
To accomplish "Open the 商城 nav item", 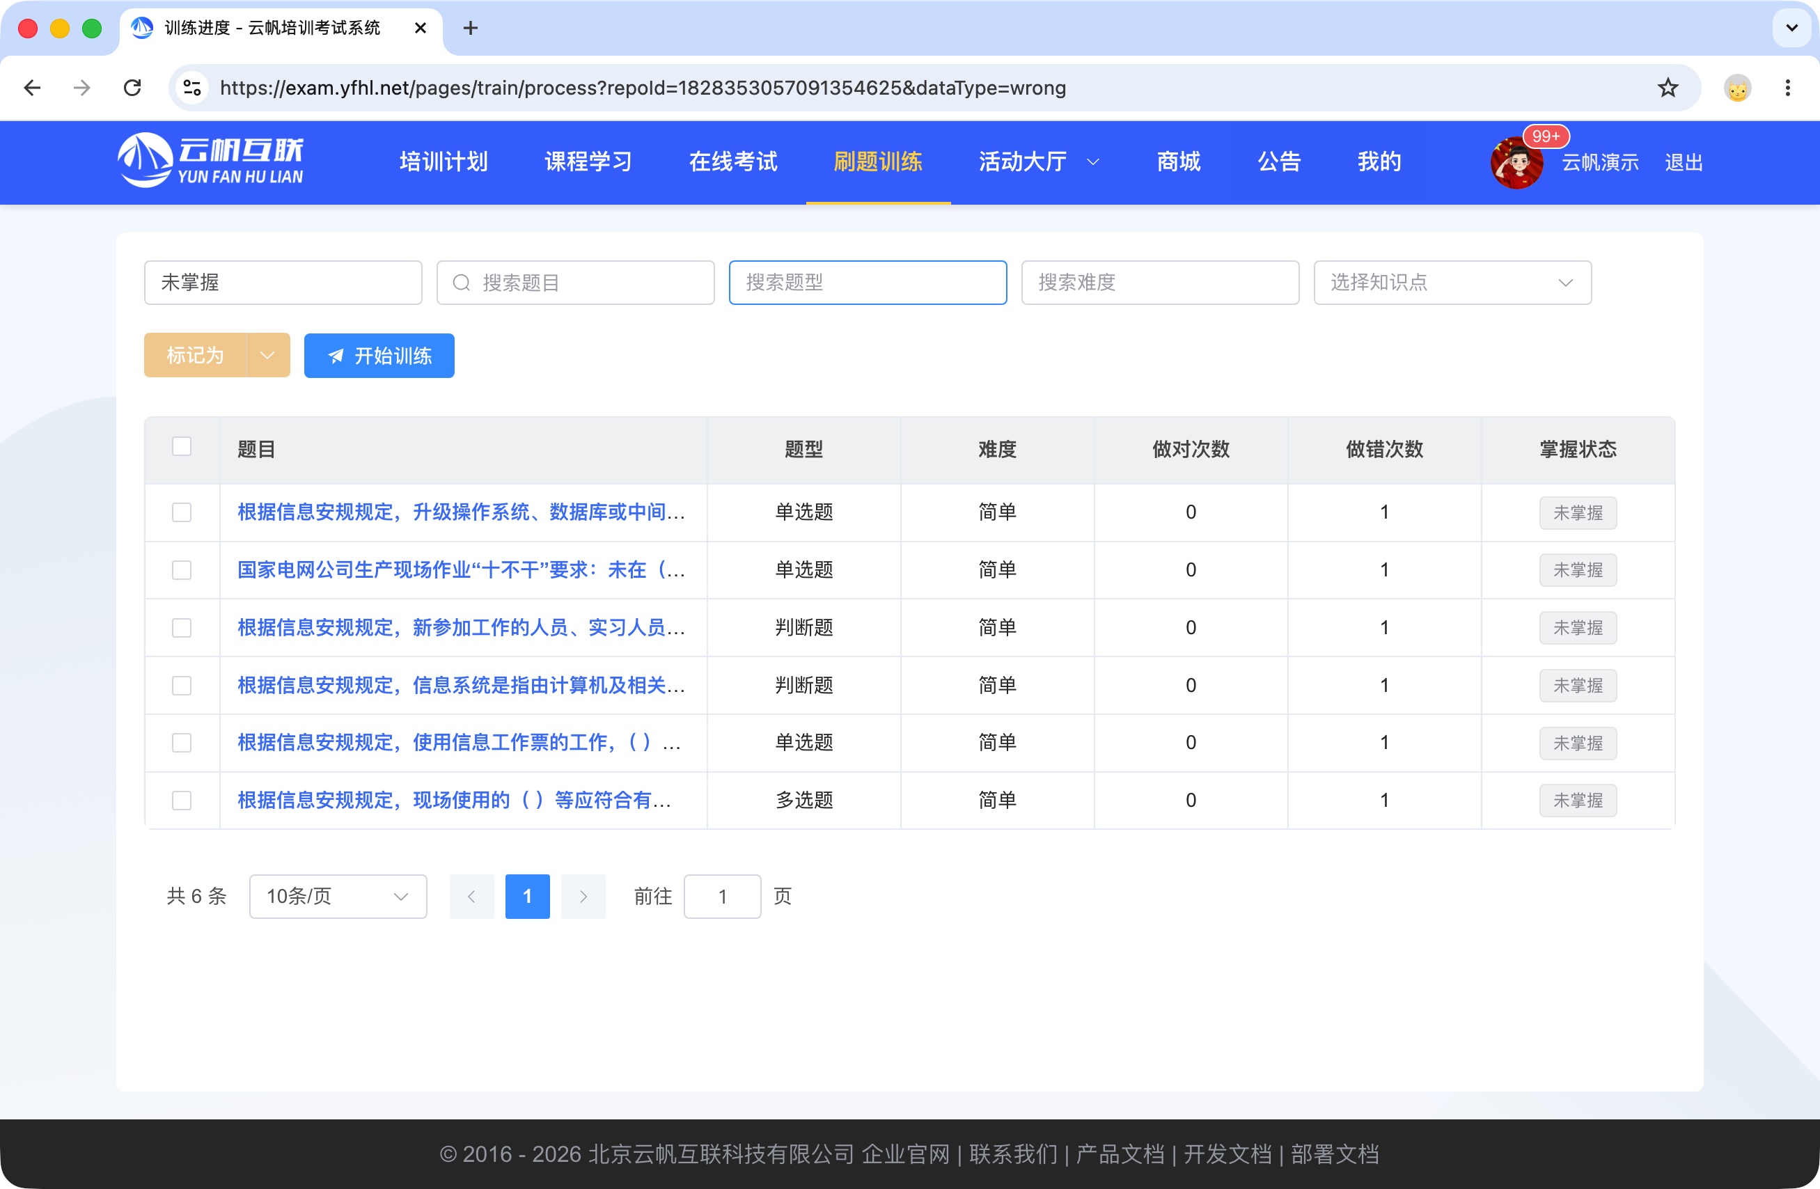I will click(1179, 162).
